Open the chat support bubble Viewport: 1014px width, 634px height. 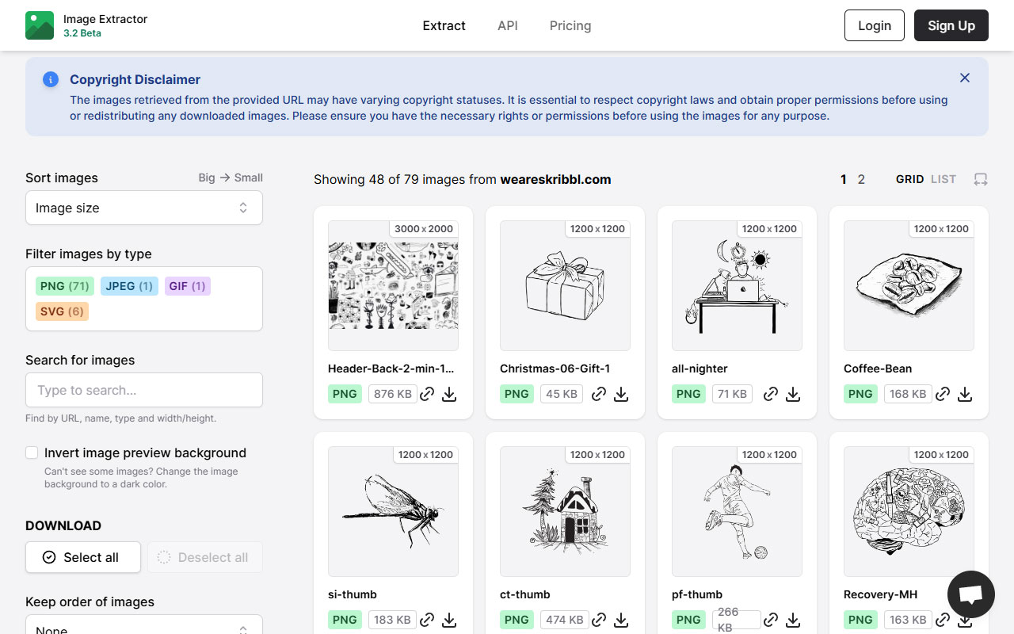pyautogui.click(x=970, y=594)
